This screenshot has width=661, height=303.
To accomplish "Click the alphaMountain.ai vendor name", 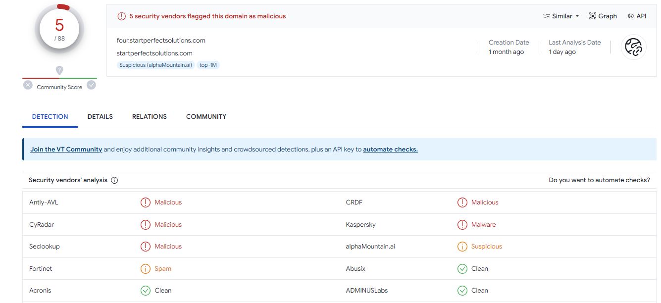I will pos(370,247).
